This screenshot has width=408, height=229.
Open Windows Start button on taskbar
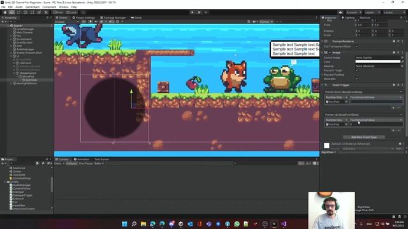coord(125,224)
